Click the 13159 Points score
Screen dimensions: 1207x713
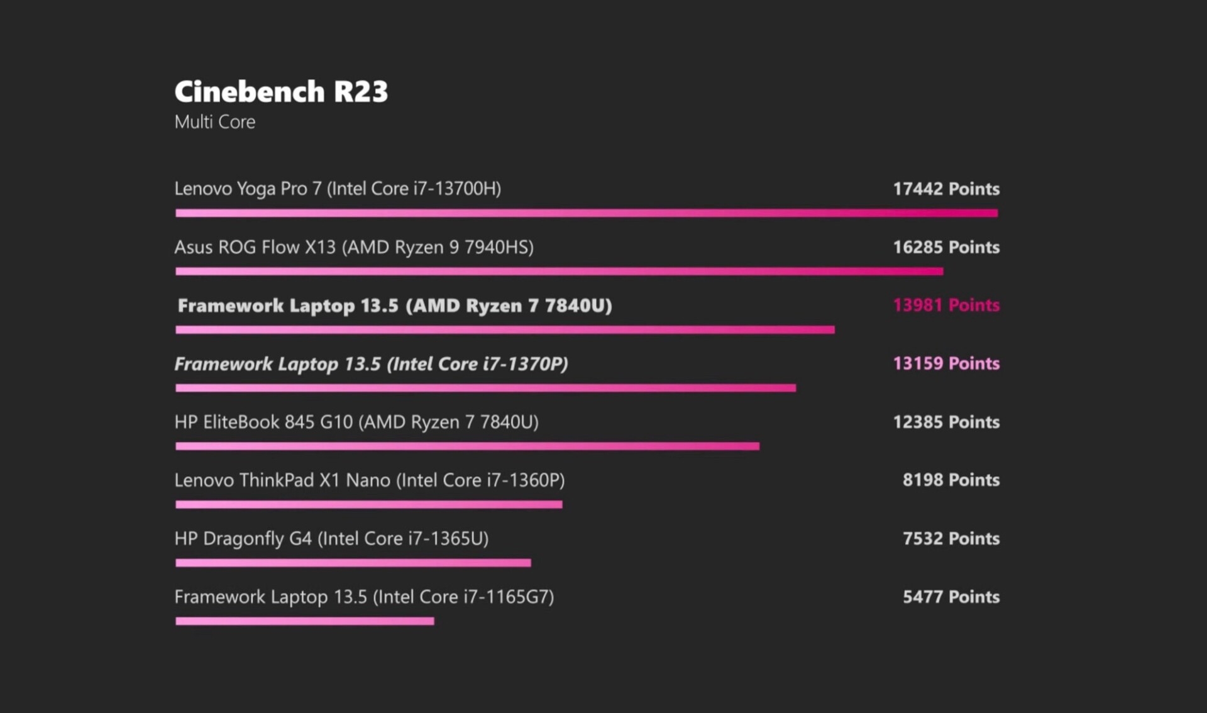pos(946,363)
